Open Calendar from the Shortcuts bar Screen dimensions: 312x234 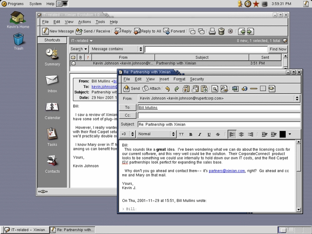click(52, 110)
